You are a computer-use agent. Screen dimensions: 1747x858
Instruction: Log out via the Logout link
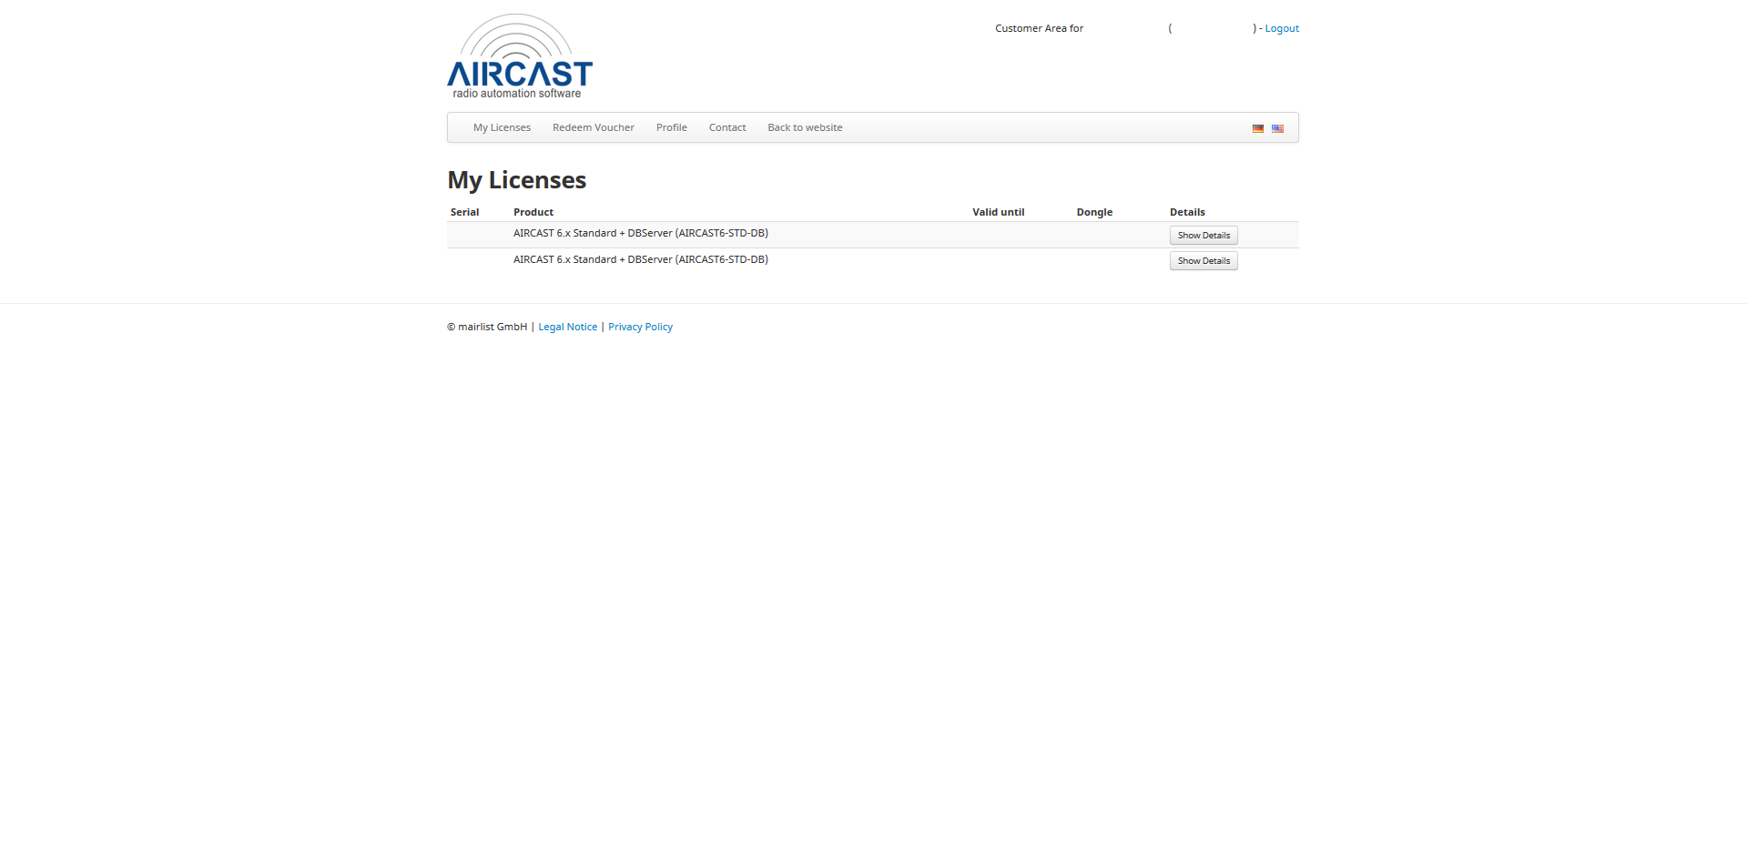[1281, 28]
